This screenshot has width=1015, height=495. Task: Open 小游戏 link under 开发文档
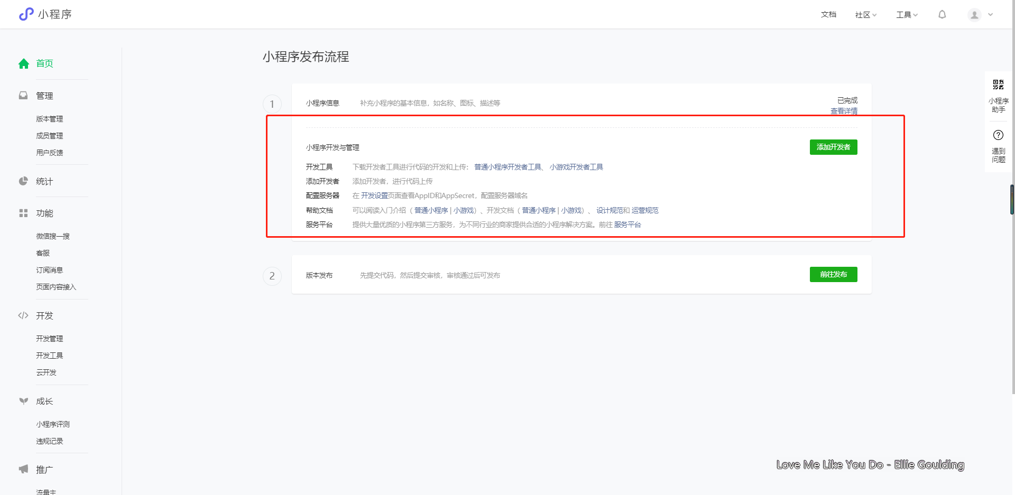click(571, 210)
